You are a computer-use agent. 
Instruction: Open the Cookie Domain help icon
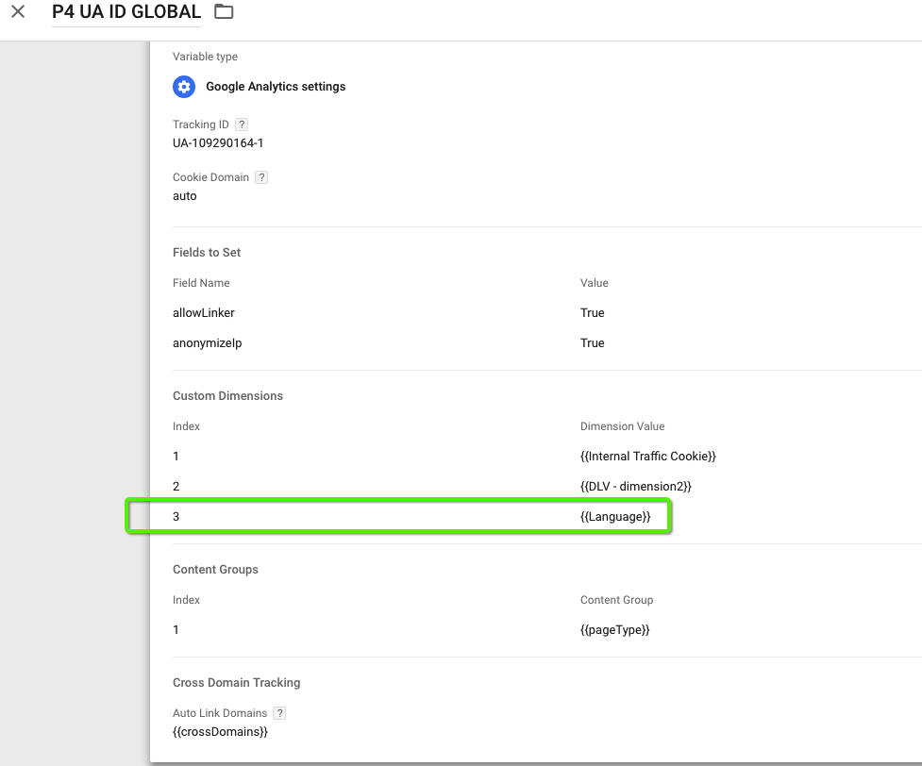[x=261, y=177]
